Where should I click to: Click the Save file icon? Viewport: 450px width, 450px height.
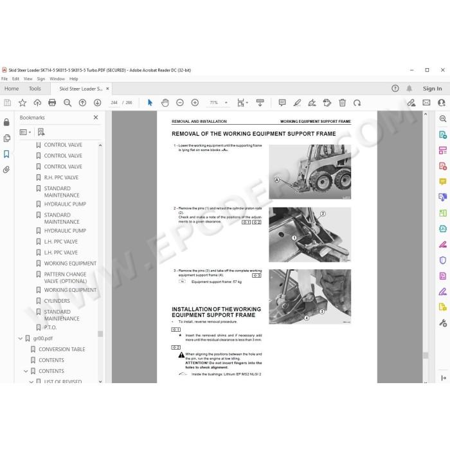point(8,103)
